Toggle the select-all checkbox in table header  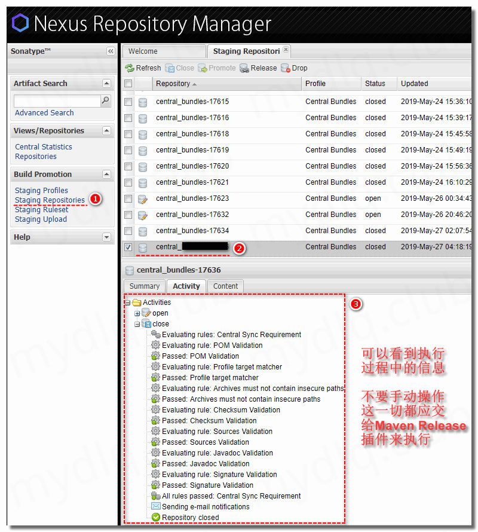pyautogui.click(x=128, y=84)
